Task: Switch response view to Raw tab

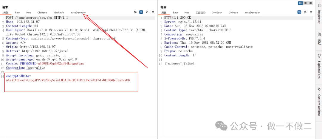Action: [175, 12]
